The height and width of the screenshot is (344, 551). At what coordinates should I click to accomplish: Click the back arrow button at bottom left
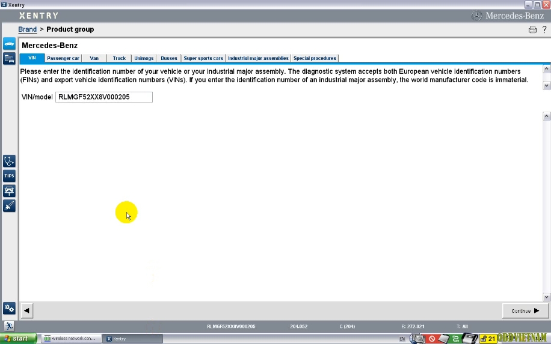[26, 310]
